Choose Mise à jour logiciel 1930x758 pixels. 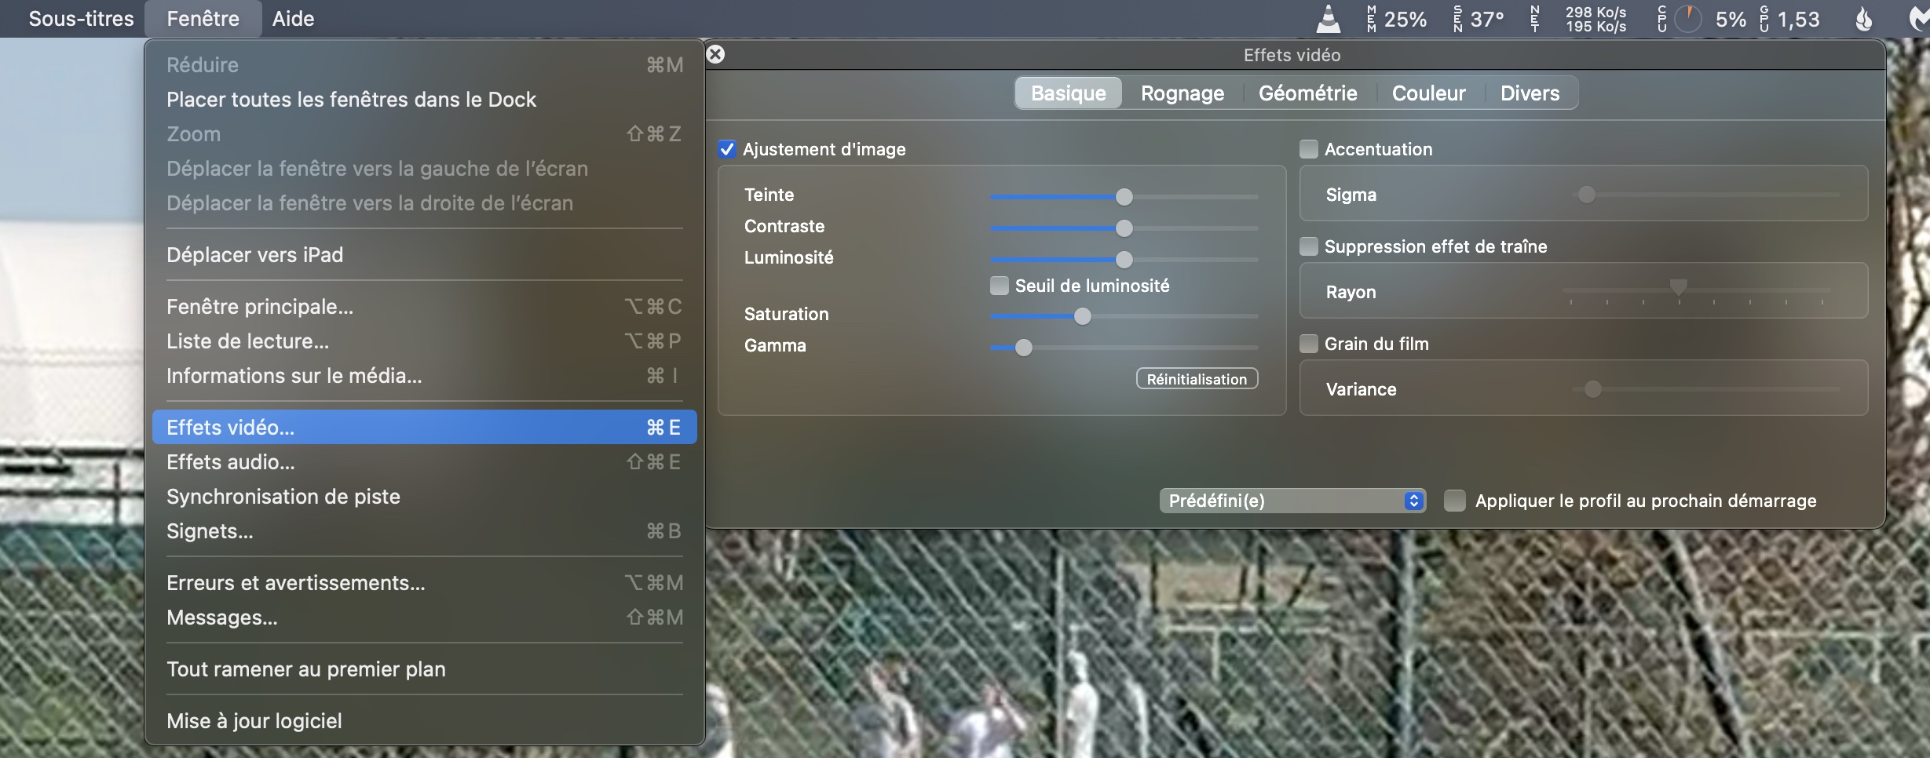[x=425, y=721]
